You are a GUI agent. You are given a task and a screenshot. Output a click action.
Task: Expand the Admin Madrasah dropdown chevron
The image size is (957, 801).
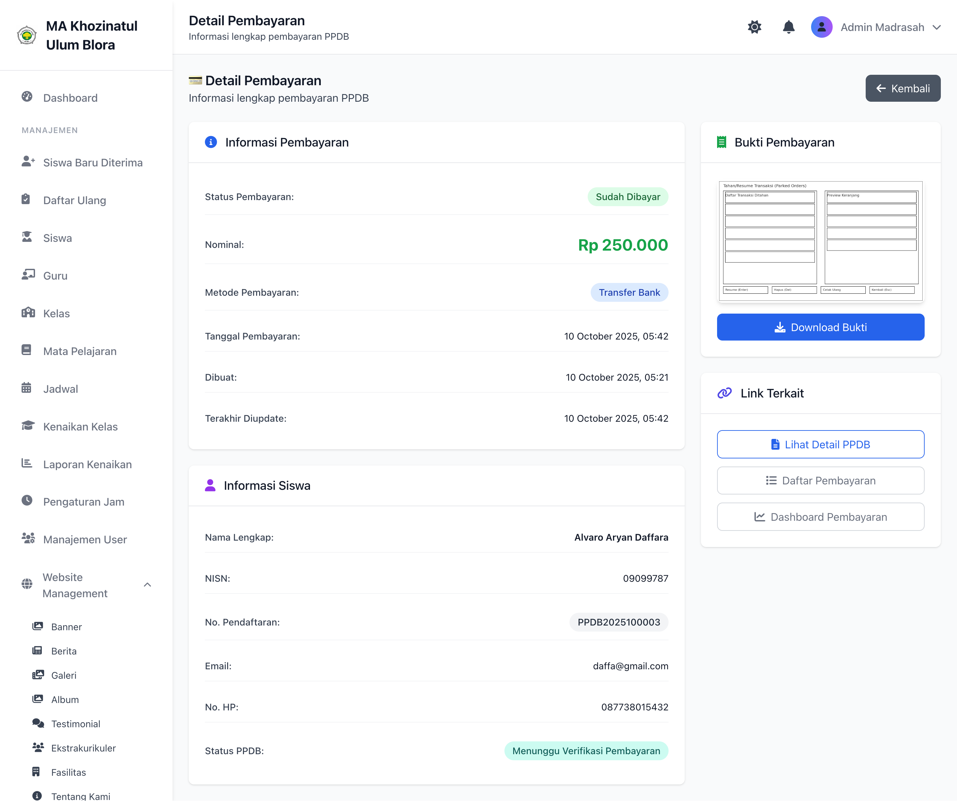click(x=936, y=27)
